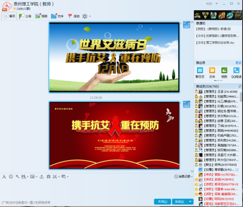Select admin member 王... (24118398)
This screenshot has height=207, width=243.
tap(217, 92)
